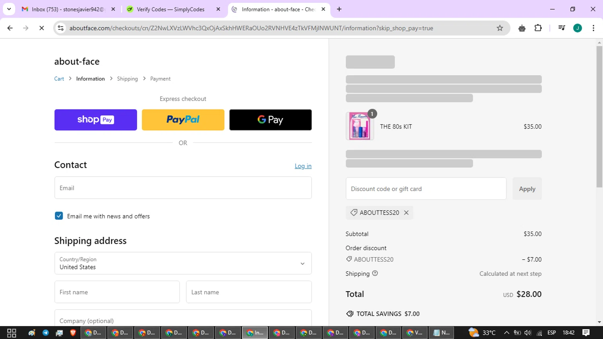Stop loading the page

[41, 28]
